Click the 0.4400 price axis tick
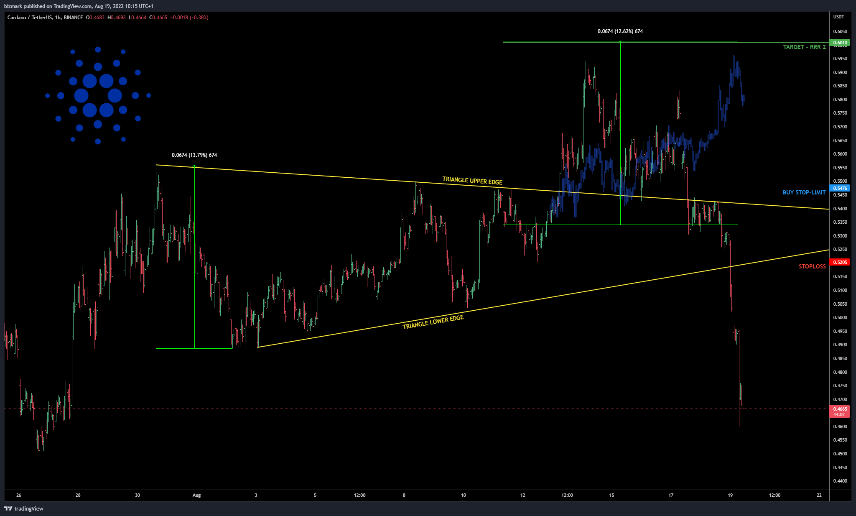The width and height of the screenshot is (856, 516). tap(840, 481)
